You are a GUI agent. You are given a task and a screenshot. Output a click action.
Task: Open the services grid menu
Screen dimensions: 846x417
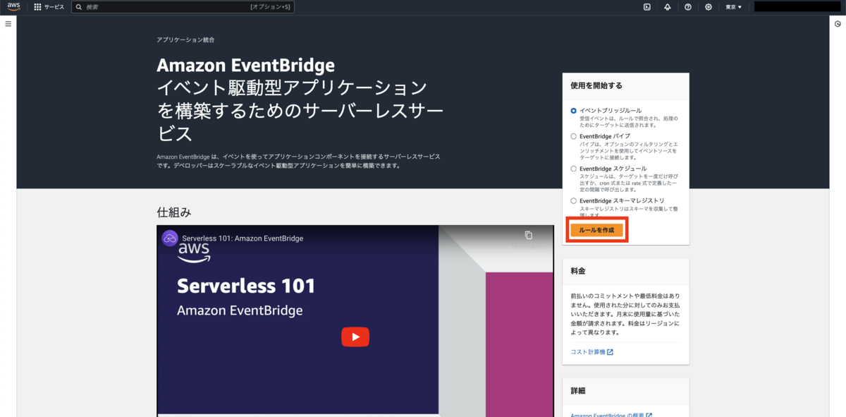click(37, 7)
